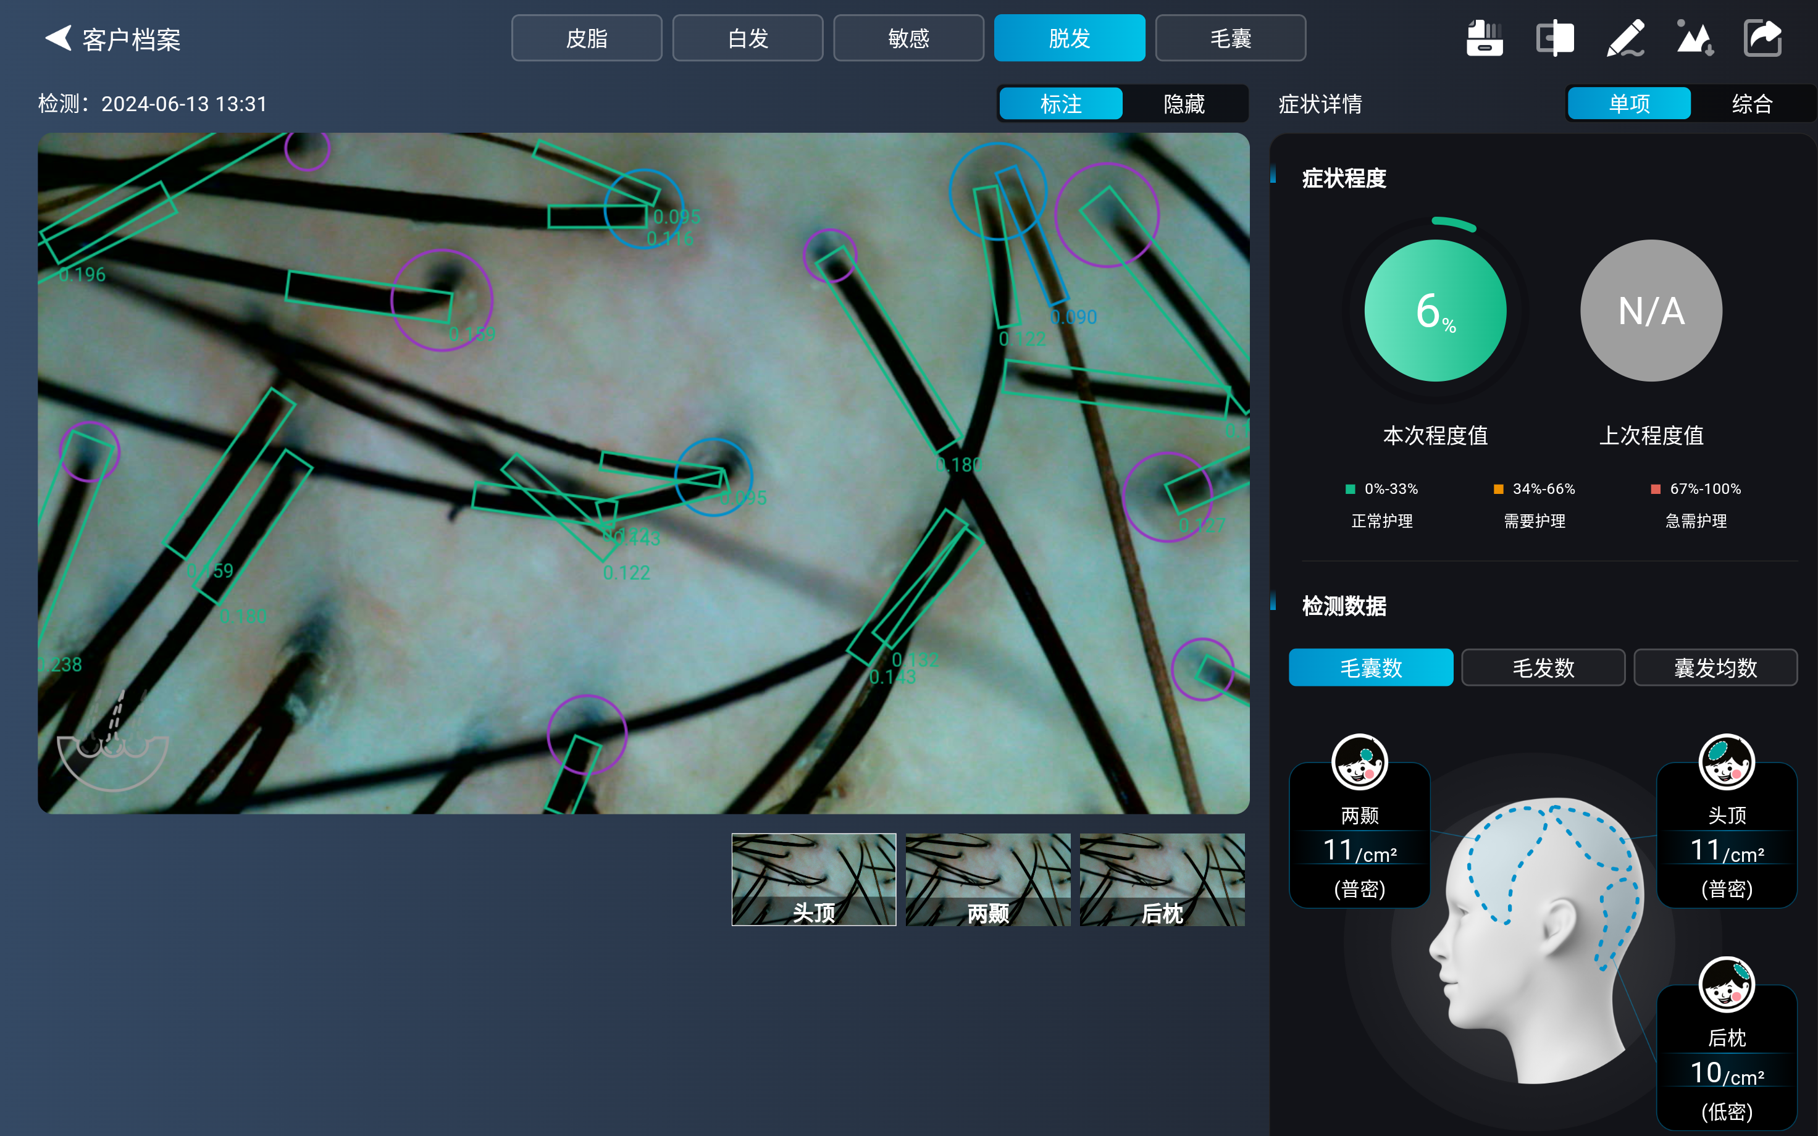Open the 皮脂 tab

[587, 38]
